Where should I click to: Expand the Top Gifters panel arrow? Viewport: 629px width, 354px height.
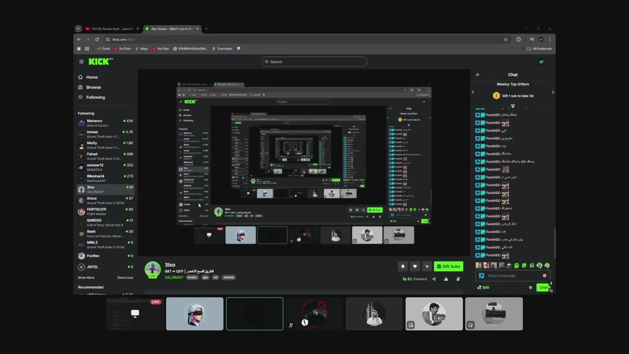(x=513, y=106)
